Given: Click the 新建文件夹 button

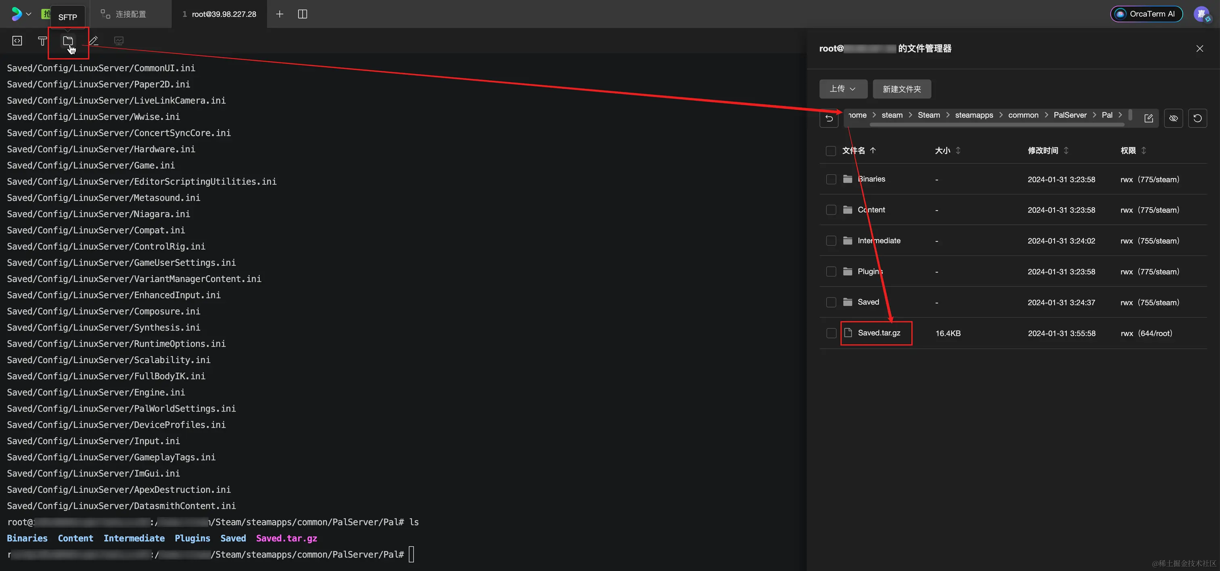Looking at the screenshot, I should click(901, 89).
